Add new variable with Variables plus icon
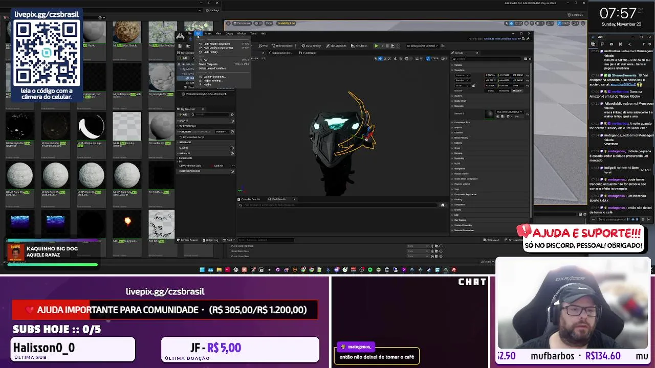Viewport: 655px width, 368px height. point(232,154)
